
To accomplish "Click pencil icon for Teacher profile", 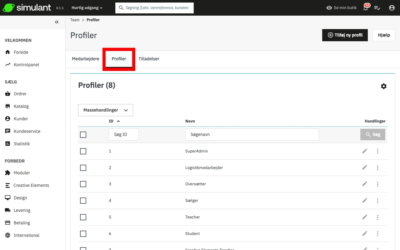I will 365,217.
